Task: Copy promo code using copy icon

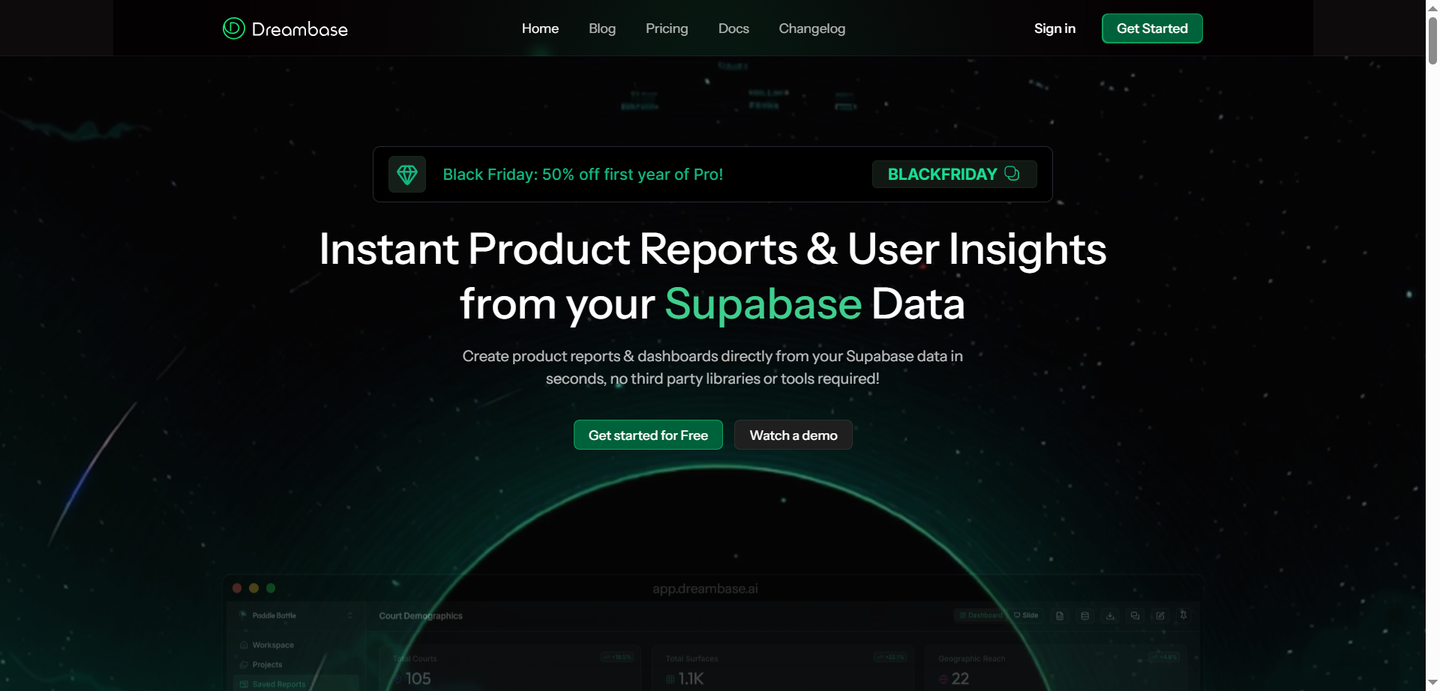Action: (x=1012, y=174)
